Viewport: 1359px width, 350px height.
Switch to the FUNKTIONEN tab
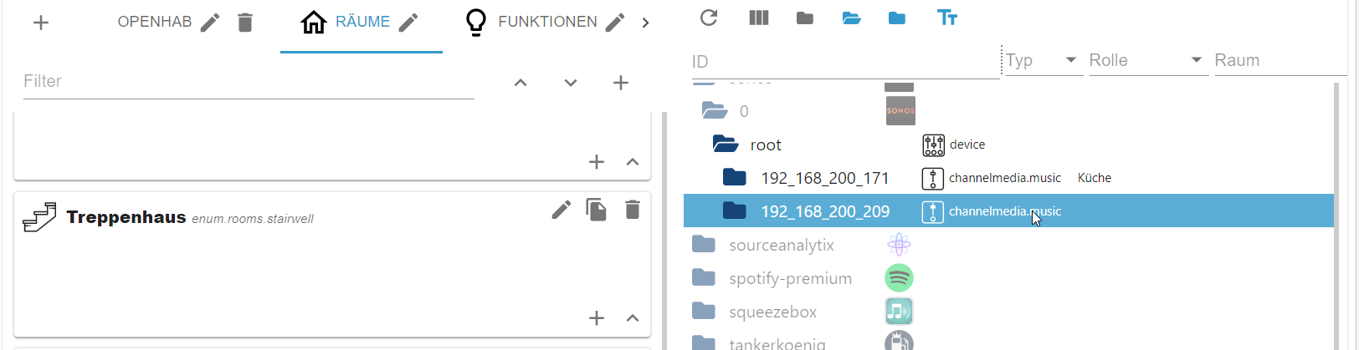click(546, 23)
